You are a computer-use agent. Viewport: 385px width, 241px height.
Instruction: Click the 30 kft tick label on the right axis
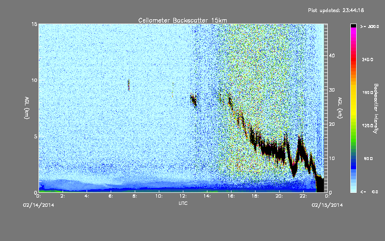332,90
